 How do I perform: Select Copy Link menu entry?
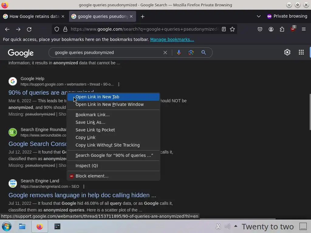click(x=113, y=137)
